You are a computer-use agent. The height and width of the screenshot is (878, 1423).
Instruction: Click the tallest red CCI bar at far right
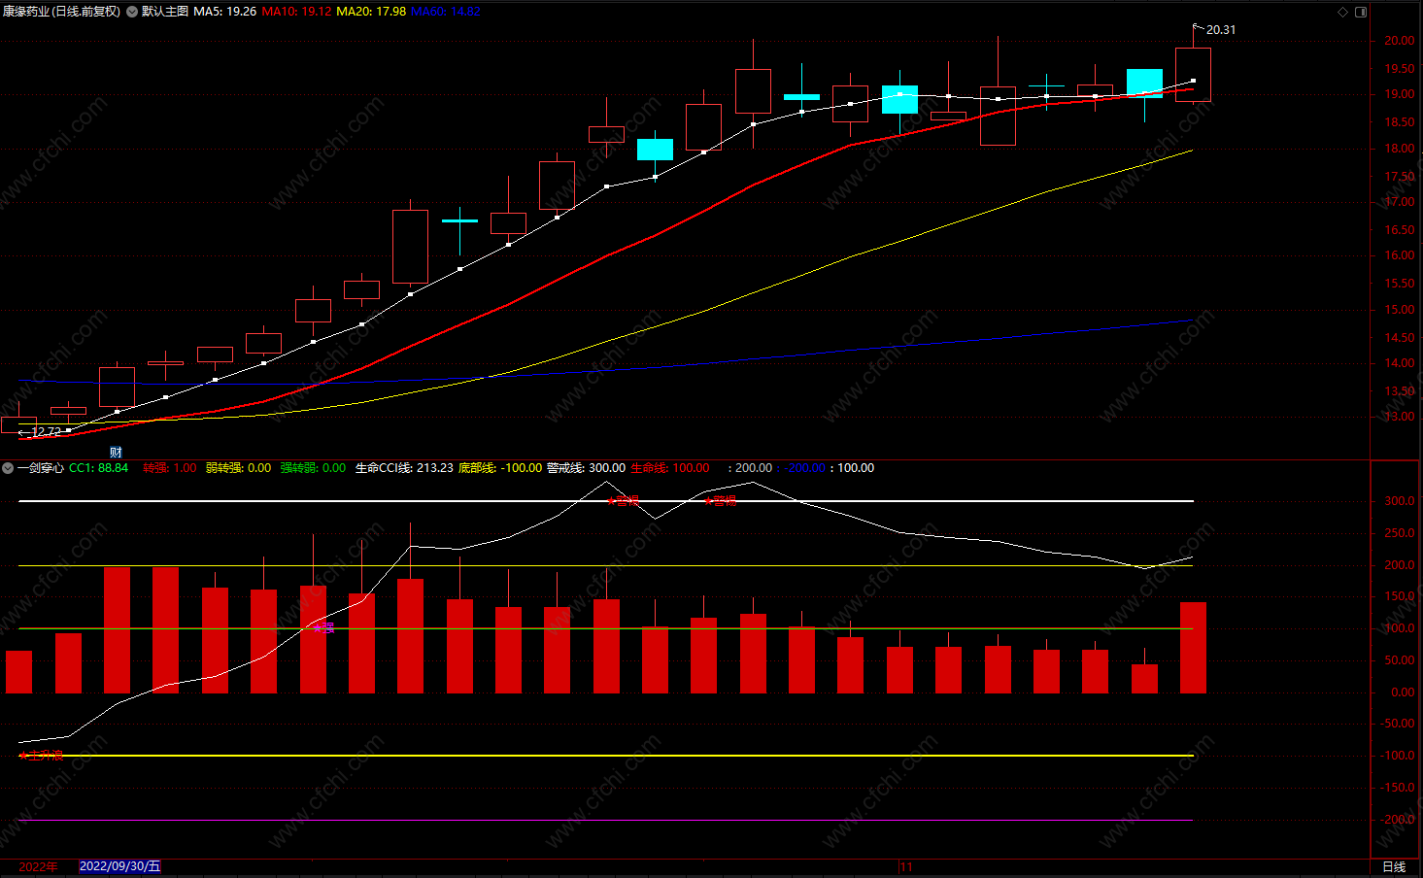click(x=1193, y=648)
